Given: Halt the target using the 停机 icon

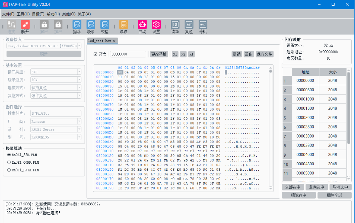Looking at the screenshot, I should (202, 26).
